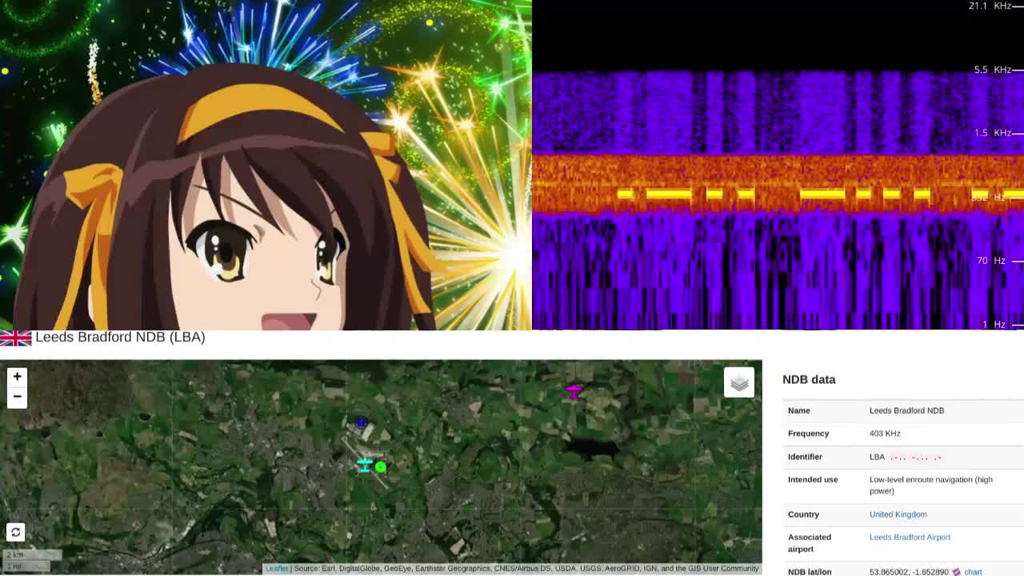The height and width of the screenshot is (576, 1024).
Task: Click the 21.1 KHz spectrogram axis label
Action: 990,6
